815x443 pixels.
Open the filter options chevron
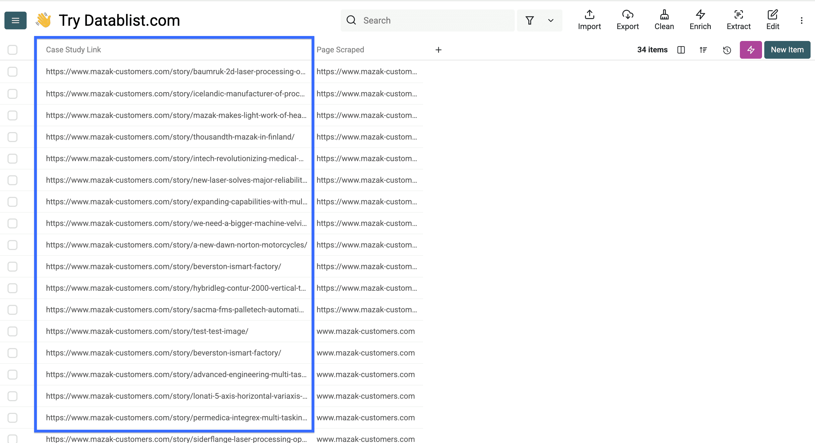(x=551, y=20)
